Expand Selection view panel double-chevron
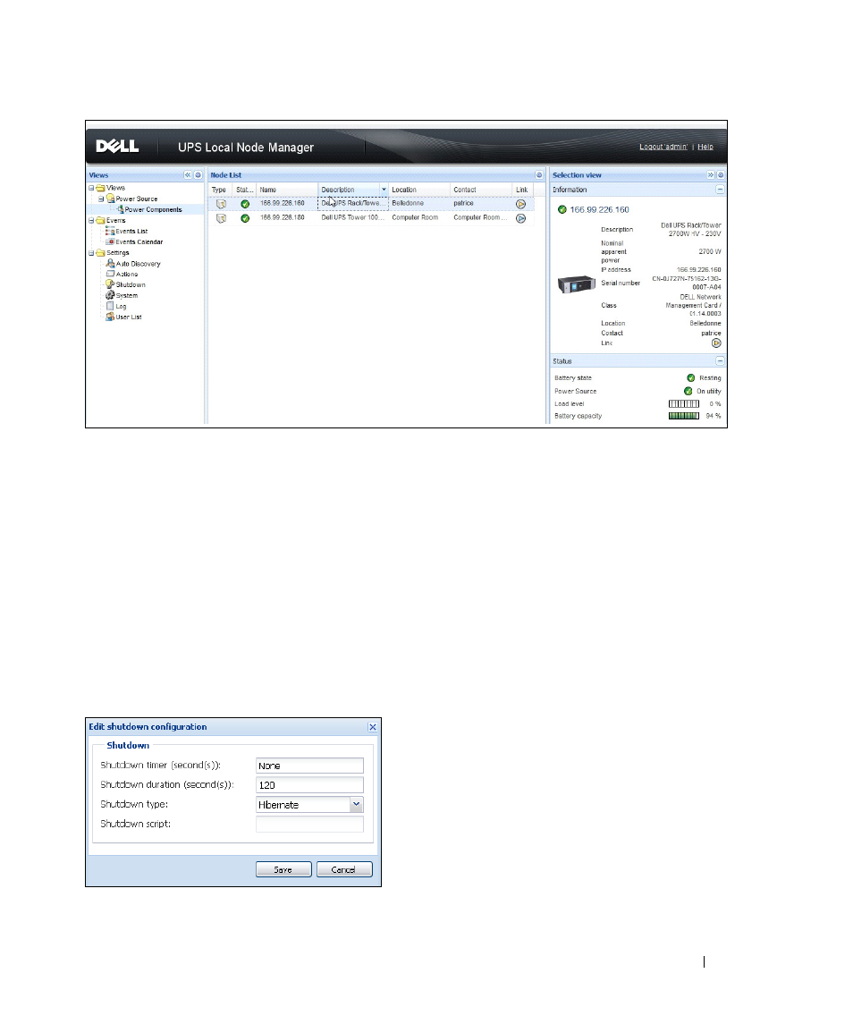This screenshot has height=1024, width=853. coord(711,175)
